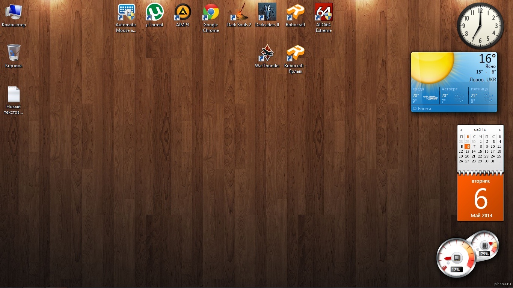
Task: Select the Robocraft shortcut next to Darksiders II
Action: coord(295,12)
